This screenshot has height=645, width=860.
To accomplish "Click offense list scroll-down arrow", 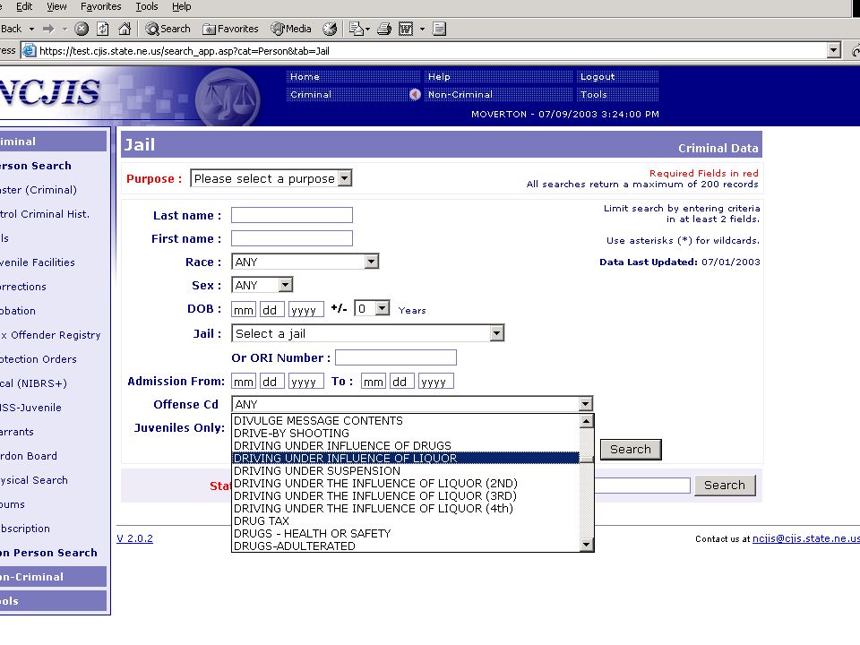I will tap(586, 545).
